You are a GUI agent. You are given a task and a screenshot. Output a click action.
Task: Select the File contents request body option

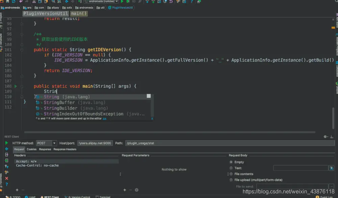click(231, 174)
